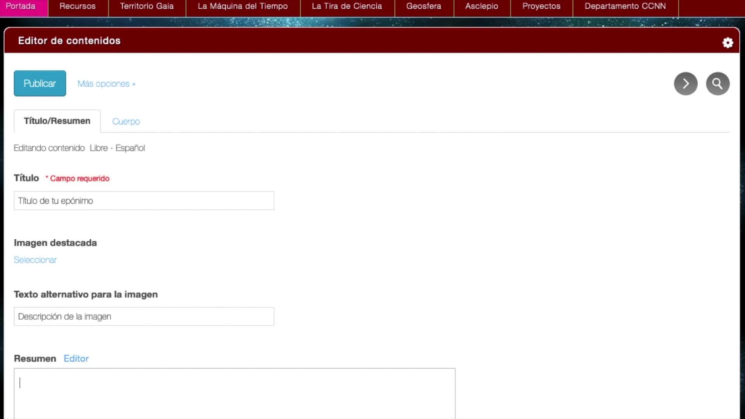Switch to the Cuerpo tab
Image resolution: width=745 pixels, height=419 pixels.
126,121
